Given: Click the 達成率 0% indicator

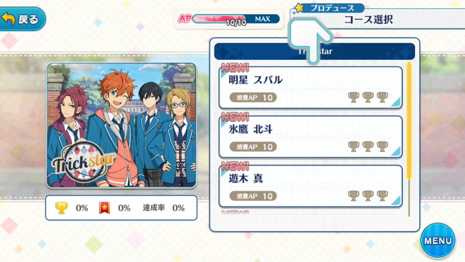Looking at the screenshot, I should tap(163, 208).
